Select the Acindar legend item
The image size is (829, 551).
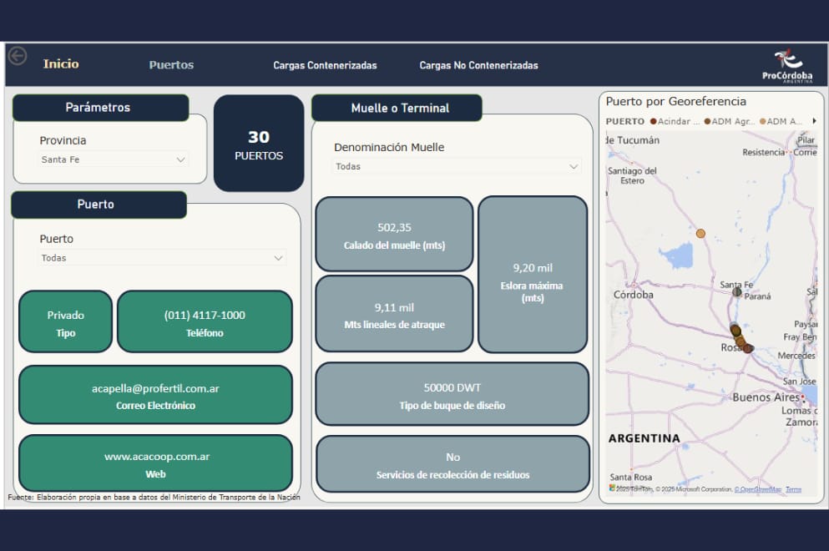[x=675, y=121]
